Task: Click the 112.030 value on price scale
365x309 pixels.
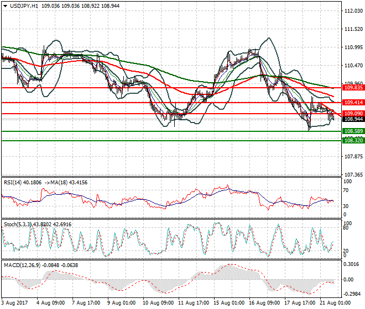Action: coord(353,11)
